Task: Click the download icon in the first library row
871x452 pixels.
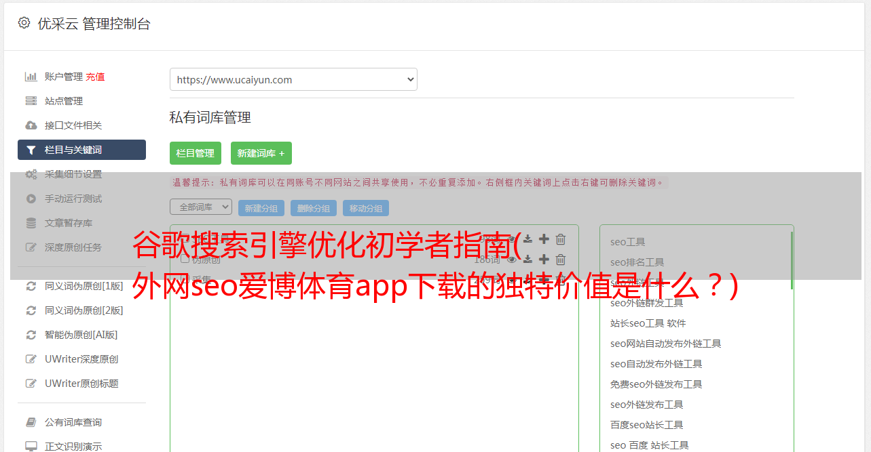Action: pyautogui.click(x=527, y=239)
